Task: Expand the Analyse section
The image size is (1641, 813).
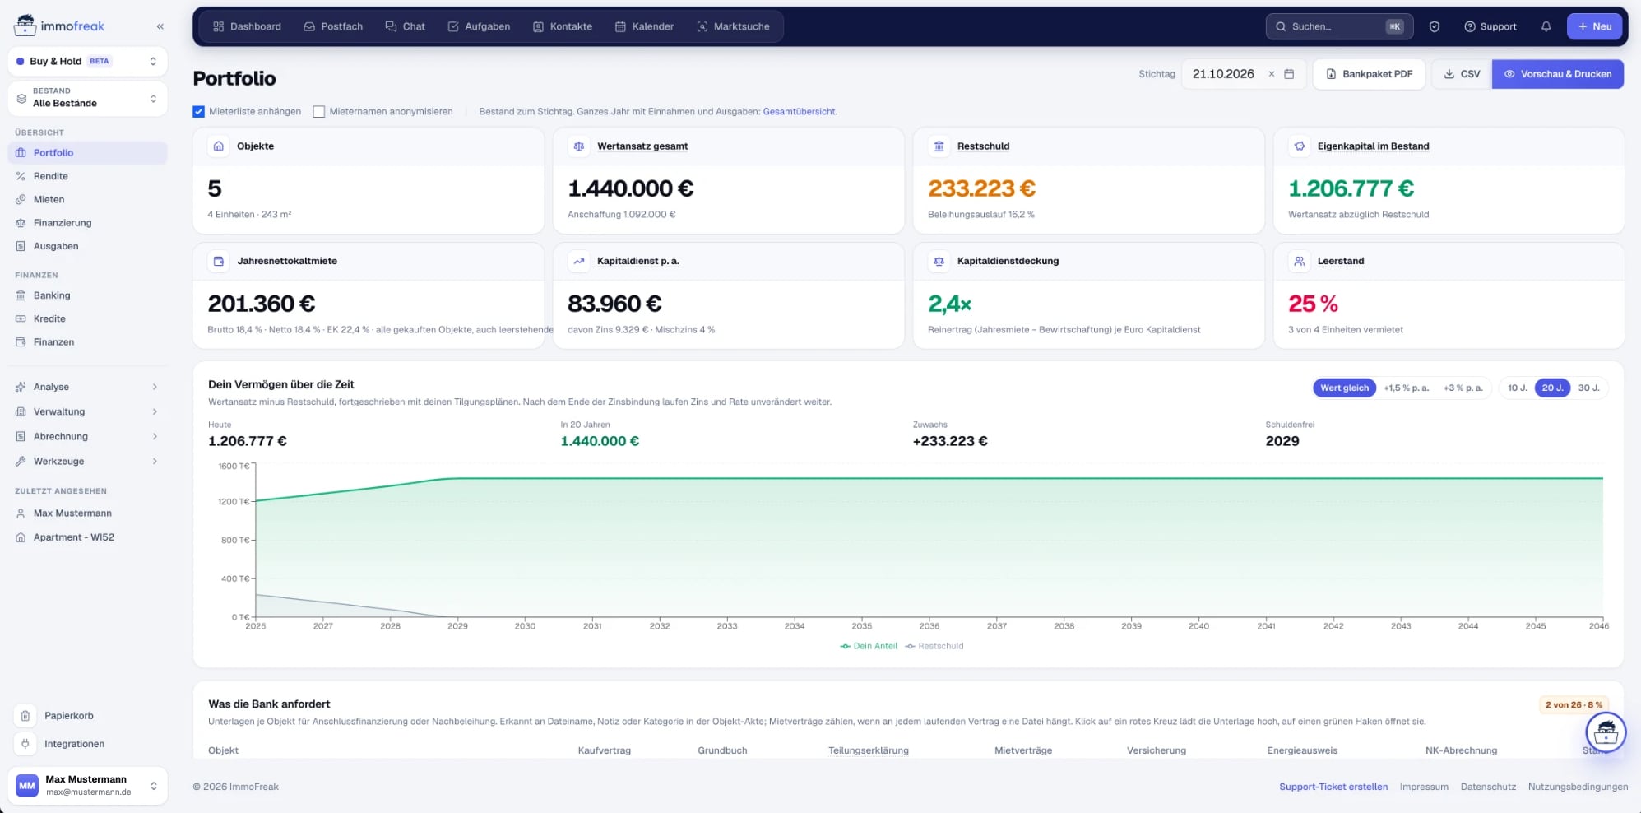Action: (87, 387)
